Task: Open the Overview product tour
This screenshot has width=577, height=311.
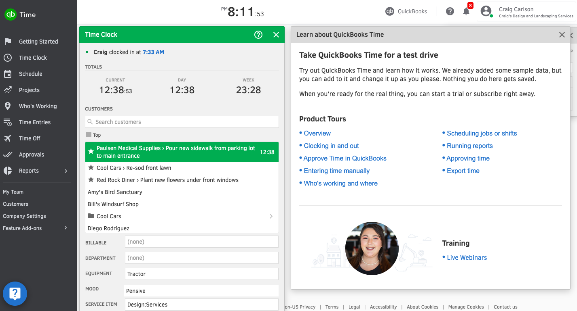Action: pyautogui.click(x=317, y=134)
